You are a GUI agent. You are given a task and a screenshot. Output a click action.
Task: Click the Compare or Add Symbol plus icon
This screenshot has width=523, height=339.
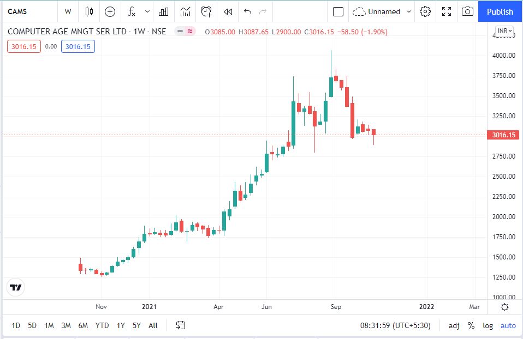(110, 11)
